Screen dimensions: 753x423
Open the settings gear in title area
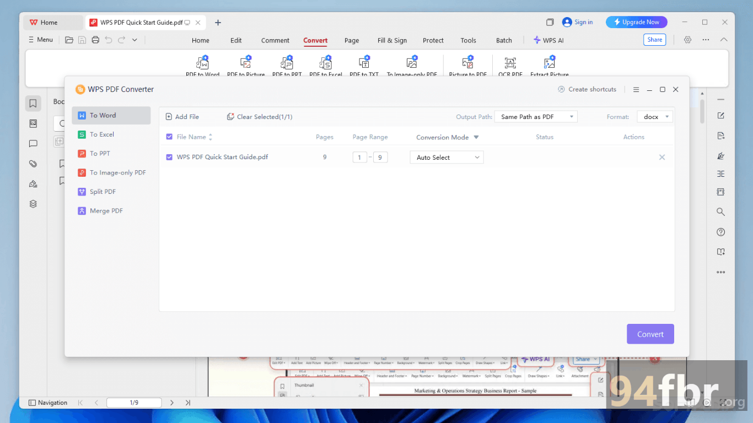pos(687,40)
